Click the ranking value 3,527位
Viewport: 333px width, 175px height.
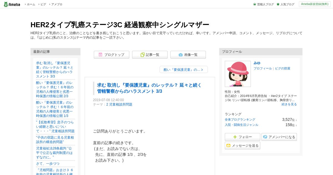[289, 119]
